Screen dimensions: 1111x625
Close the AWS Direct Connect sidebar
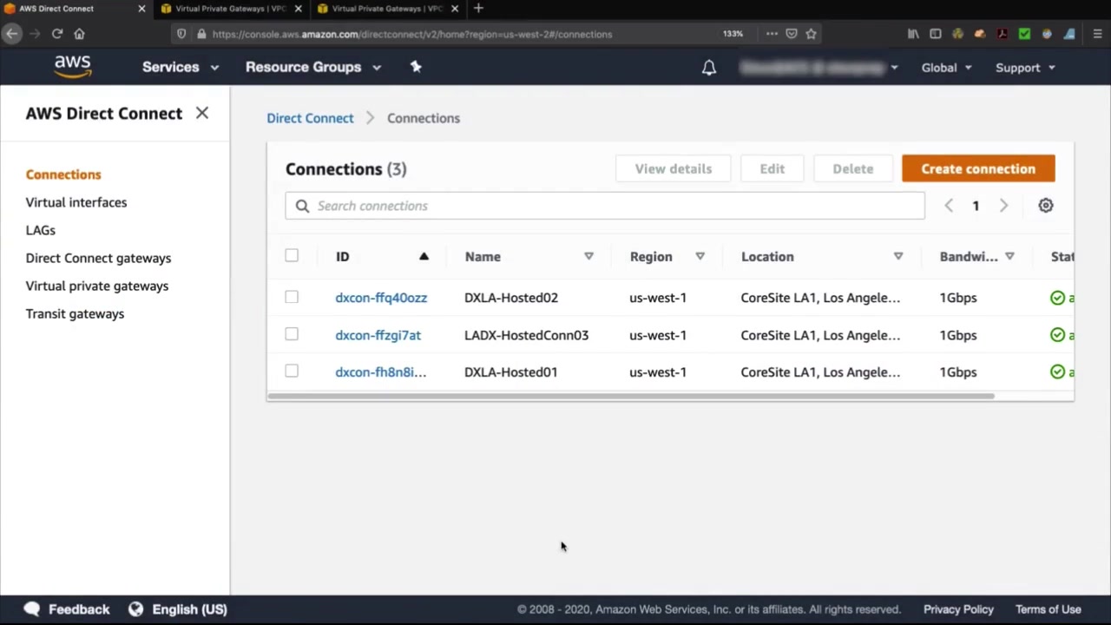[x=202, y=113]
